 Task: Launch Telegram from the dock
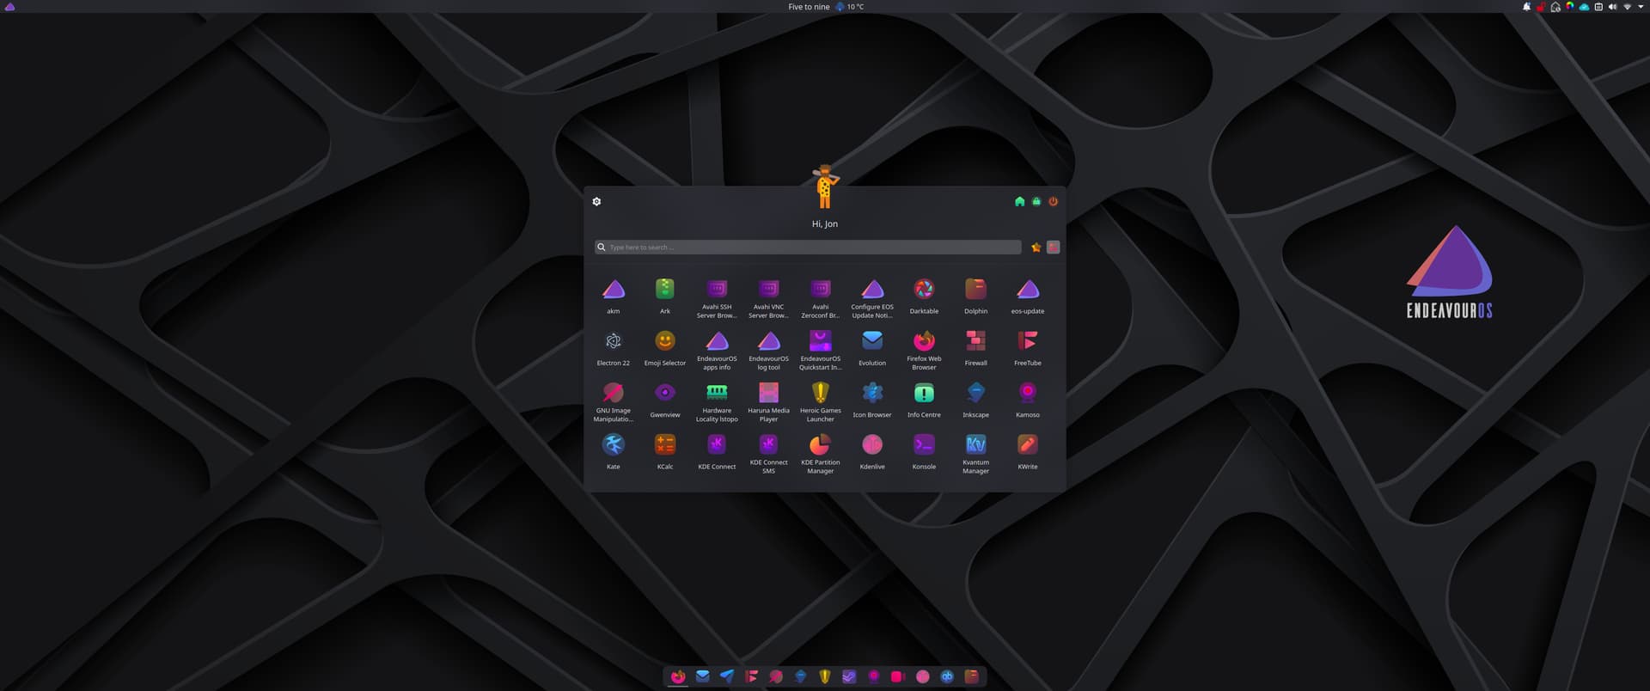pyautogui.click(x=727, y=676)
